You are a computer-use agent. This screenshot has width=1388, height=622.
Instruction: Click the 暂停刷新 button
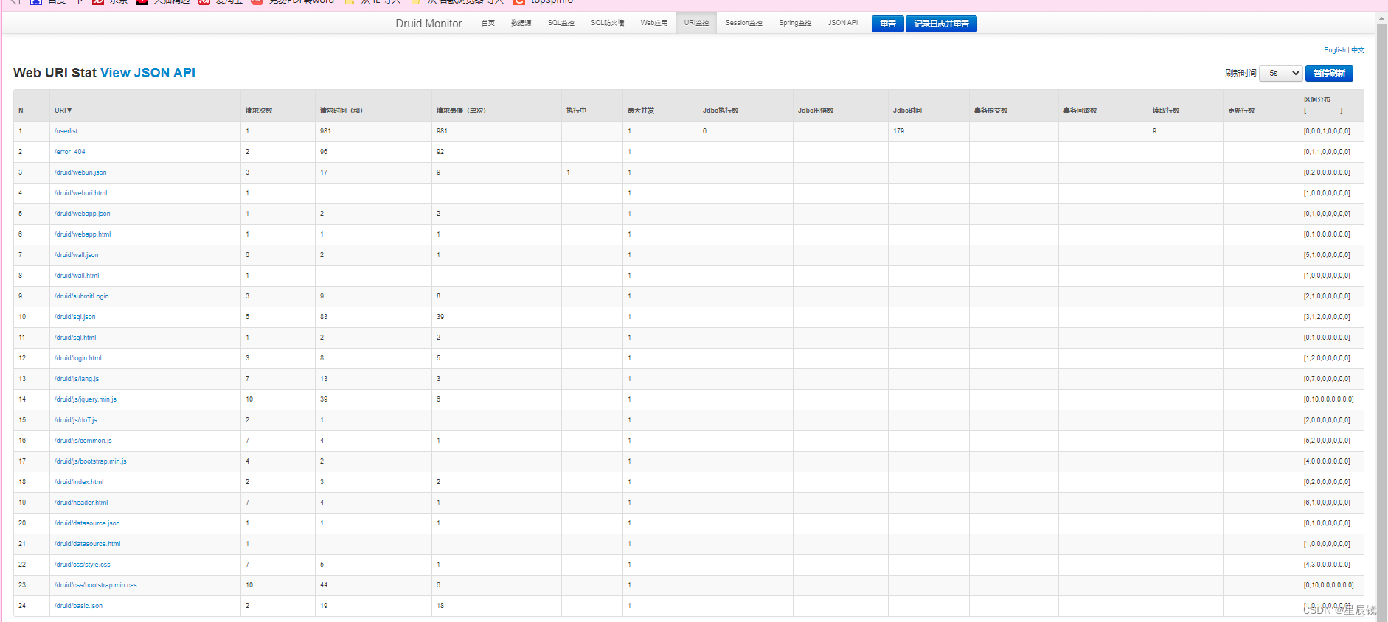pyautogui.click(x=1329, y=73)
